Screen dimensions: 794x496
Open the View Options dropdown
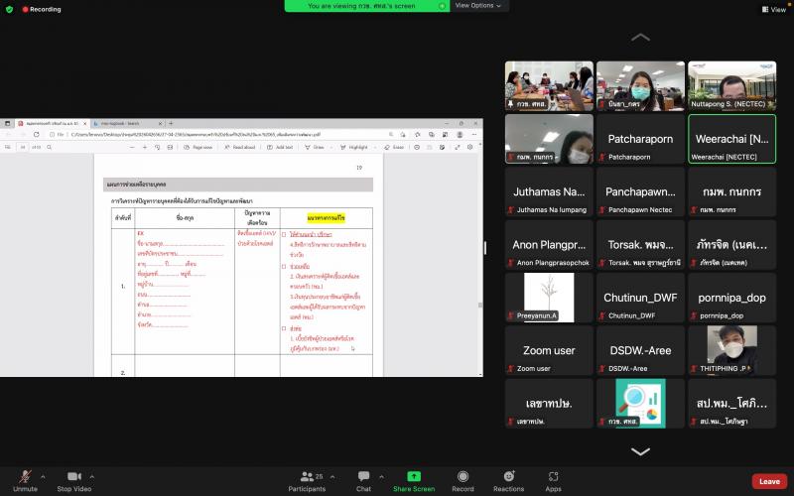coord(478,6)
